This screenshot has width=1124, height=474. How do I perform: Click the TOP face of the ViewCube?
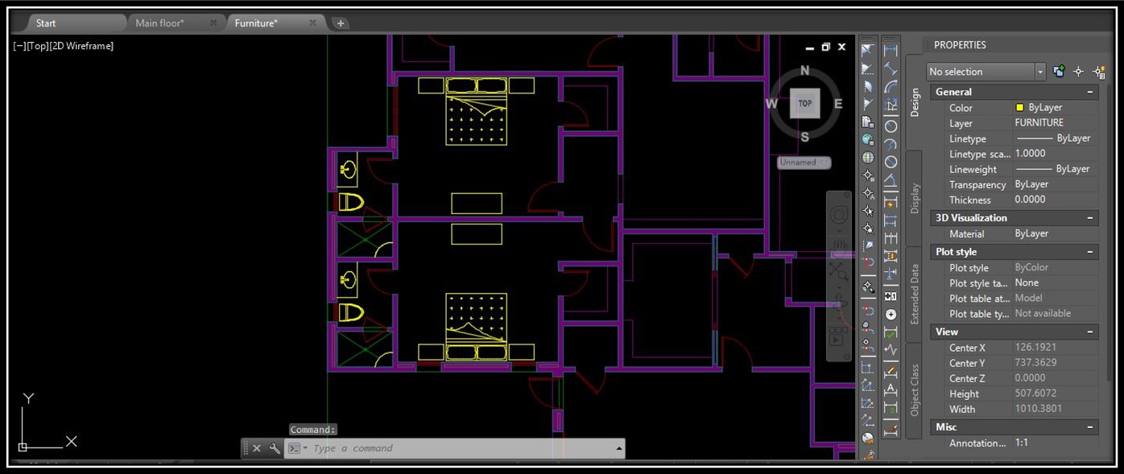tap(804, 103)
